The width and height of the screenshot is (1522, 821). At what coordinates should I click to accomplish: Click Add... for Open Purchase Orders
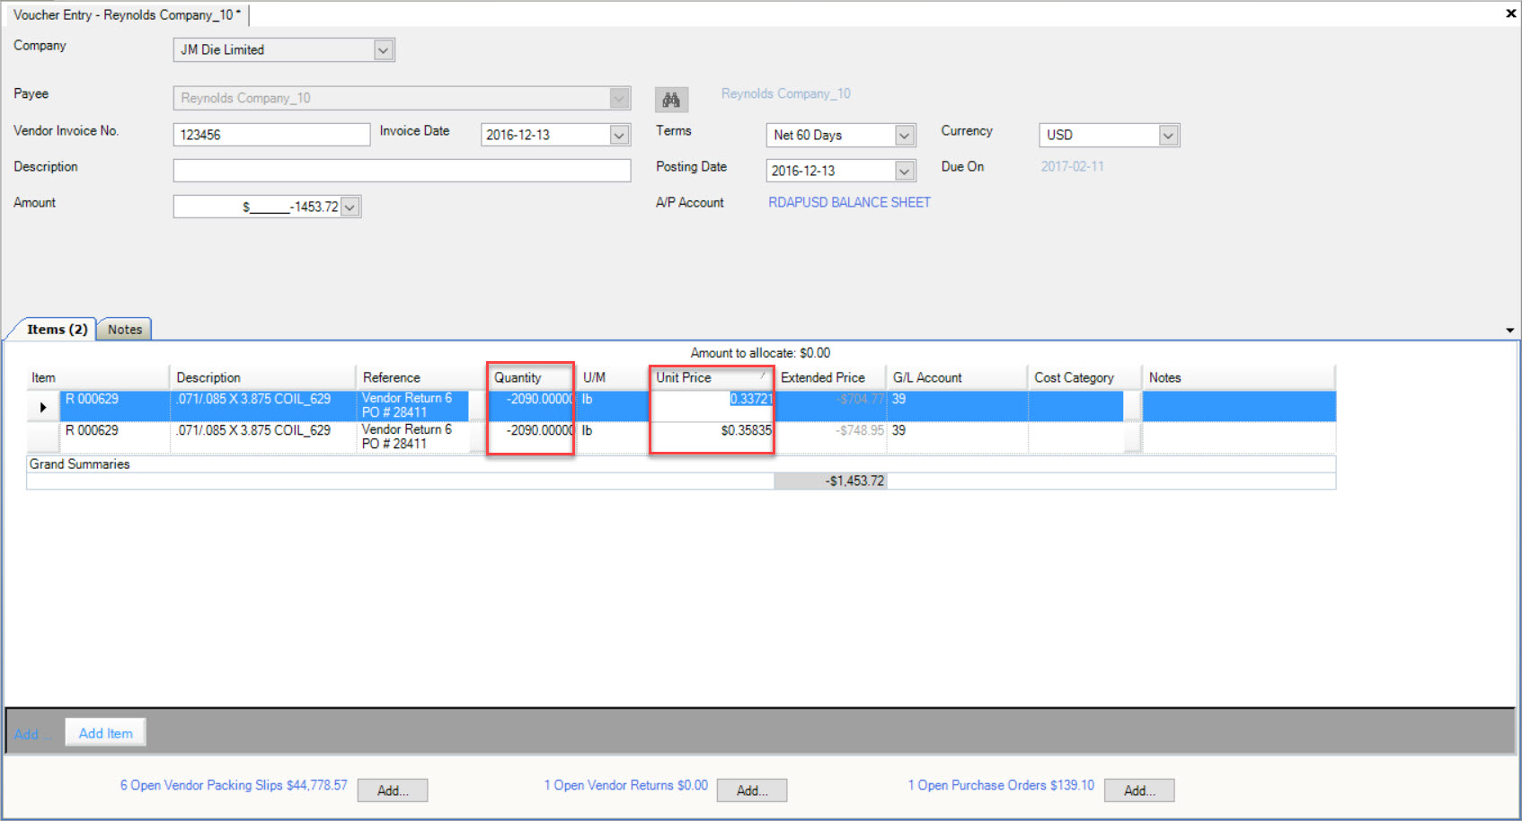pos(1139,790)
